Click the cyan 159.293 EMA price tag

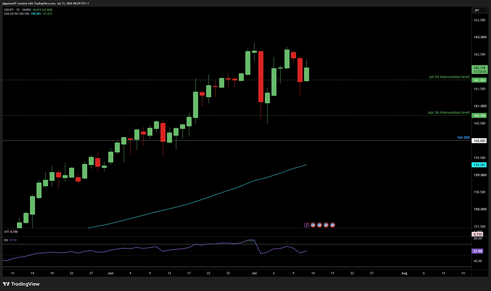479,165
